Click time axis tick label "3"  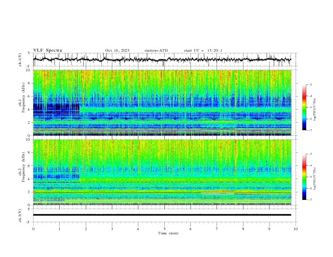(112, 229)
